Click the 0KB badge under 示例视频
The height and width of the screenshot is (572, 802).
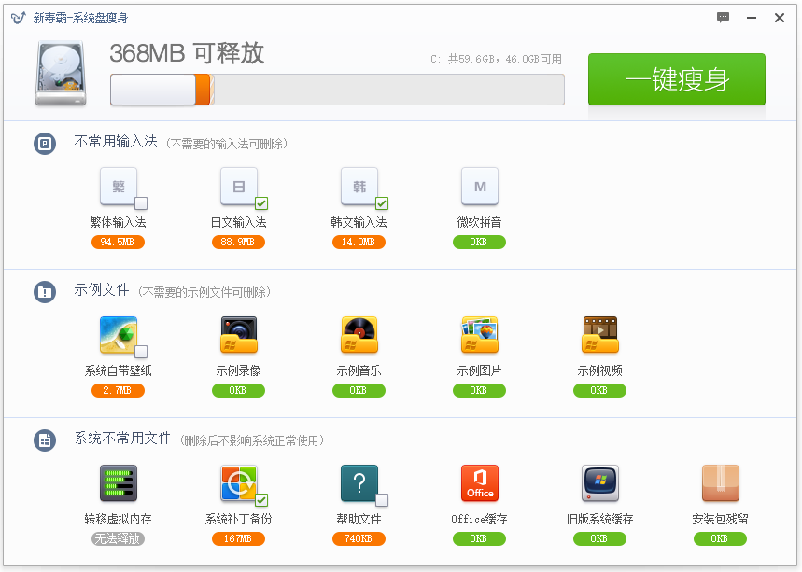pos(600,391)
